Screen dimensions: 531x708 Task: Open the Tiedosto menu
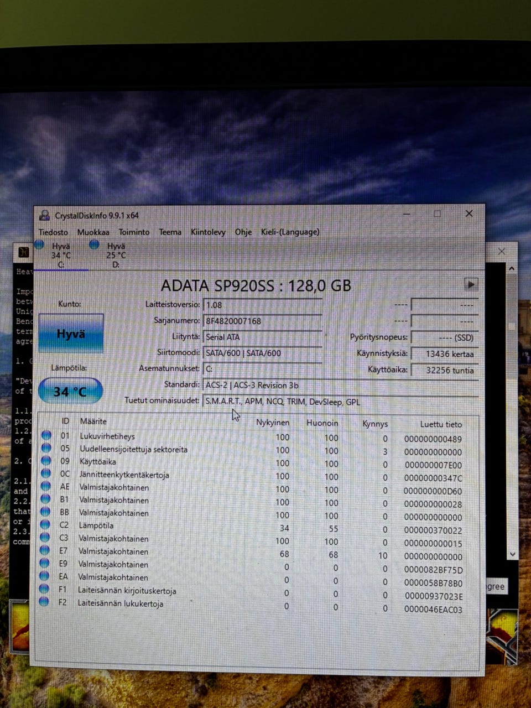(53, 232)
